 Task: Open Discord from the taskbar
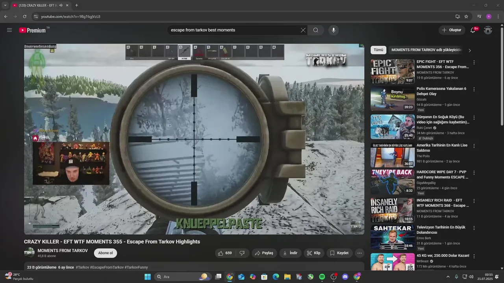tap(345, 277)
